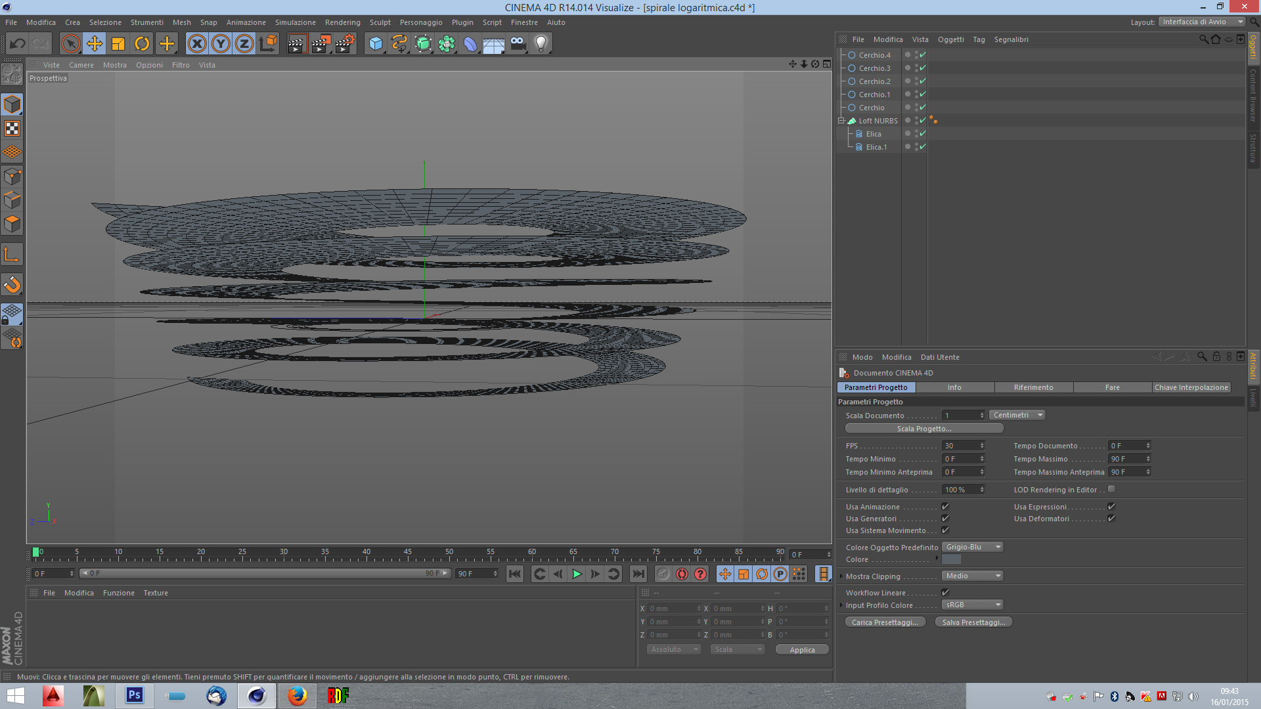Click the Colore swatch in project settings
Viewport: 1261px width, 709px height.
pyautogui.click(x=951, y=559)
